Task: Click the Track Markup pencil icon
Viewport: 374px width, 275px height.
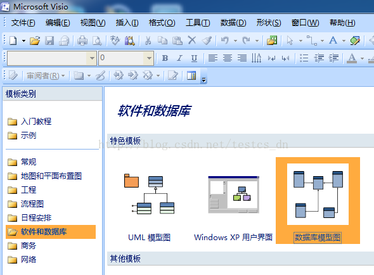Action: (x=13, y=75)
